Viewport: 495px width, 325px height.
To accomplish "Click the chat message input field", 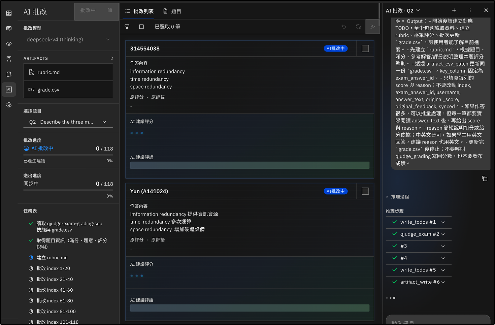I will pyautogui.click(x=438, y=320).
